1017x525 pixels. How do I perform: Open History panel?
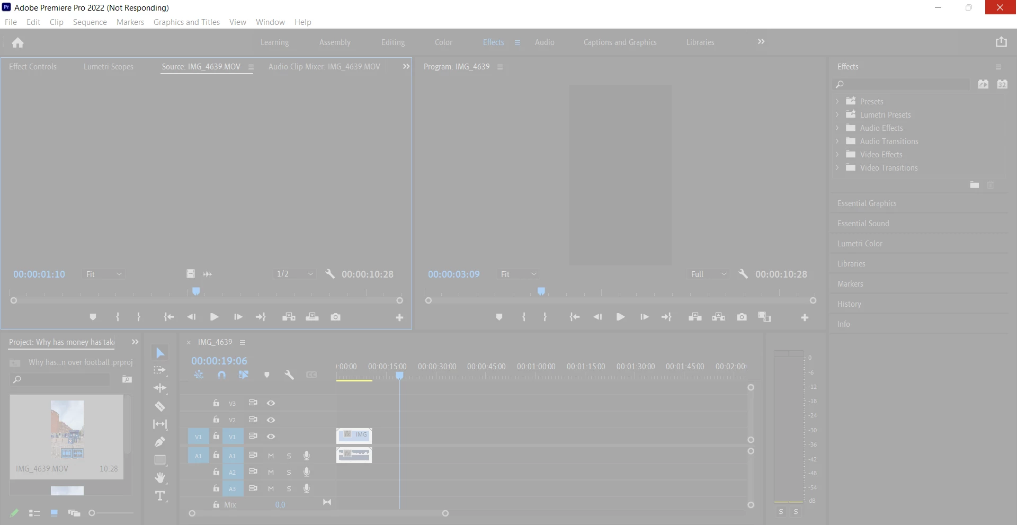tap(849, 304)
